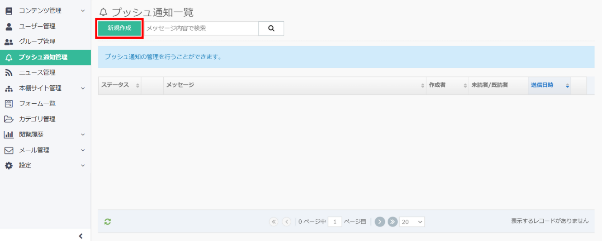
Task: Click the magnifying glass search button
Action: 271,28
